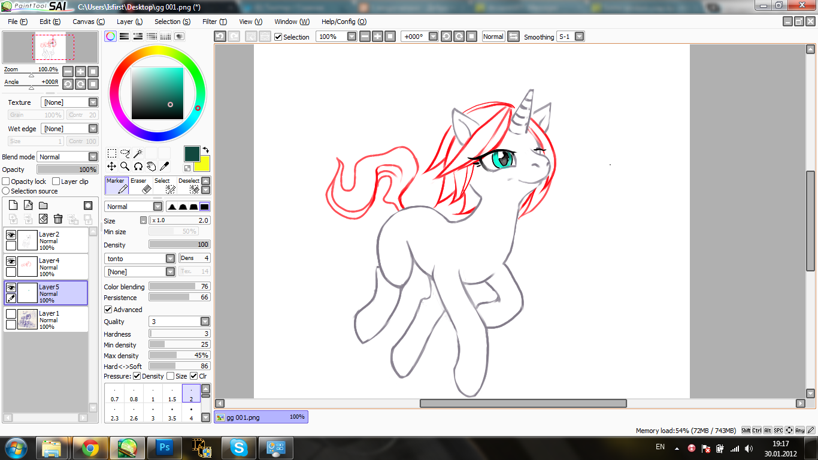Select the hand pan tool

coord(151,166)
